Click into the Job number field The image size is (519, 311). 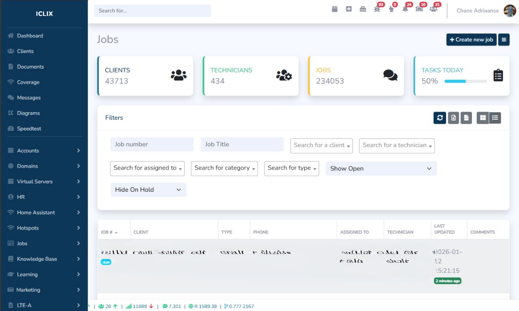click(x=152, y=144)
